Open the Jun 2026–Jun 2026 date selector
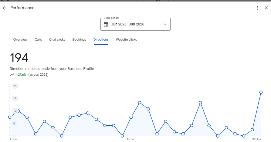Viewport: 271px width, 142px height. (135, 24)
